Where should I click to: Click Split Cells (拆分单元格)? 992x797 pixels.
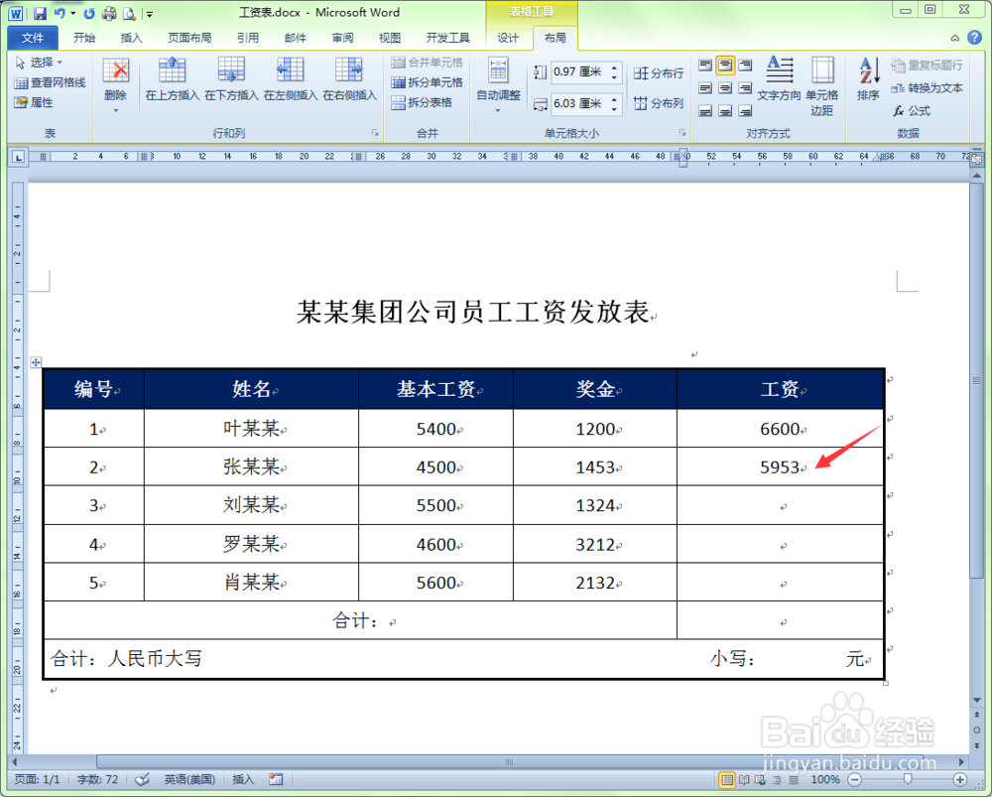pos(427,82)
